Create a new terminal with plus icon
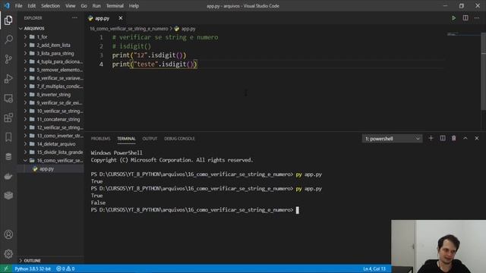Viewport: 486px width, 273px height. tap(431, 138)
